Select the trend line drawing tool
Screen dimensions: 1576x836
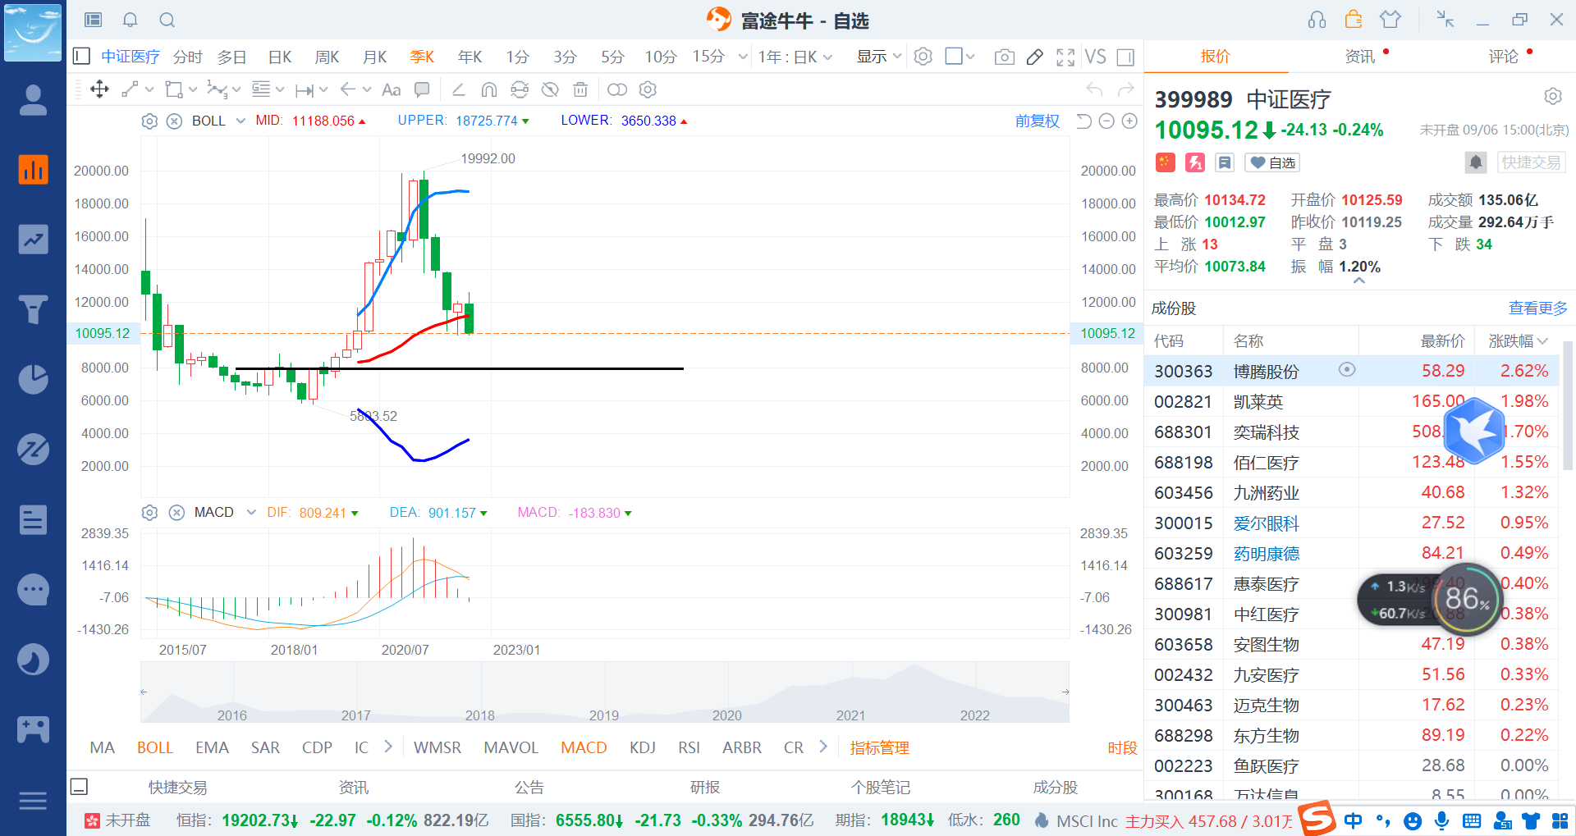130,89
